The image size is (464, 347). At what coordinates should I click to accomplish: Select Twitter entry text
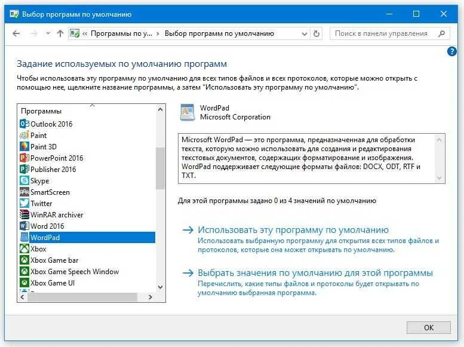(41, 204)
